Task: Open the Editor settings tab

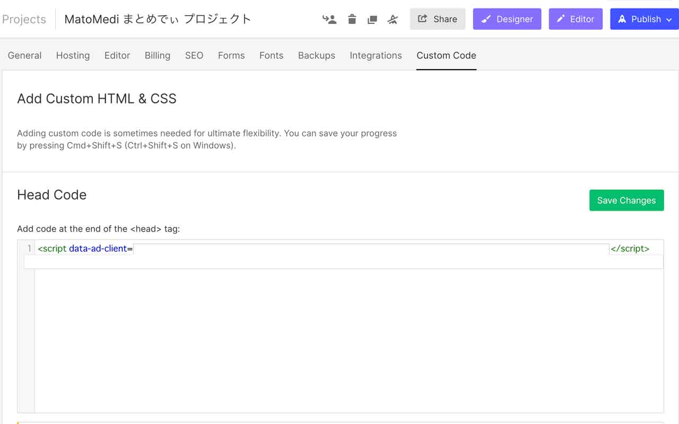Action: pyautogui.click(x=117, y=55)
